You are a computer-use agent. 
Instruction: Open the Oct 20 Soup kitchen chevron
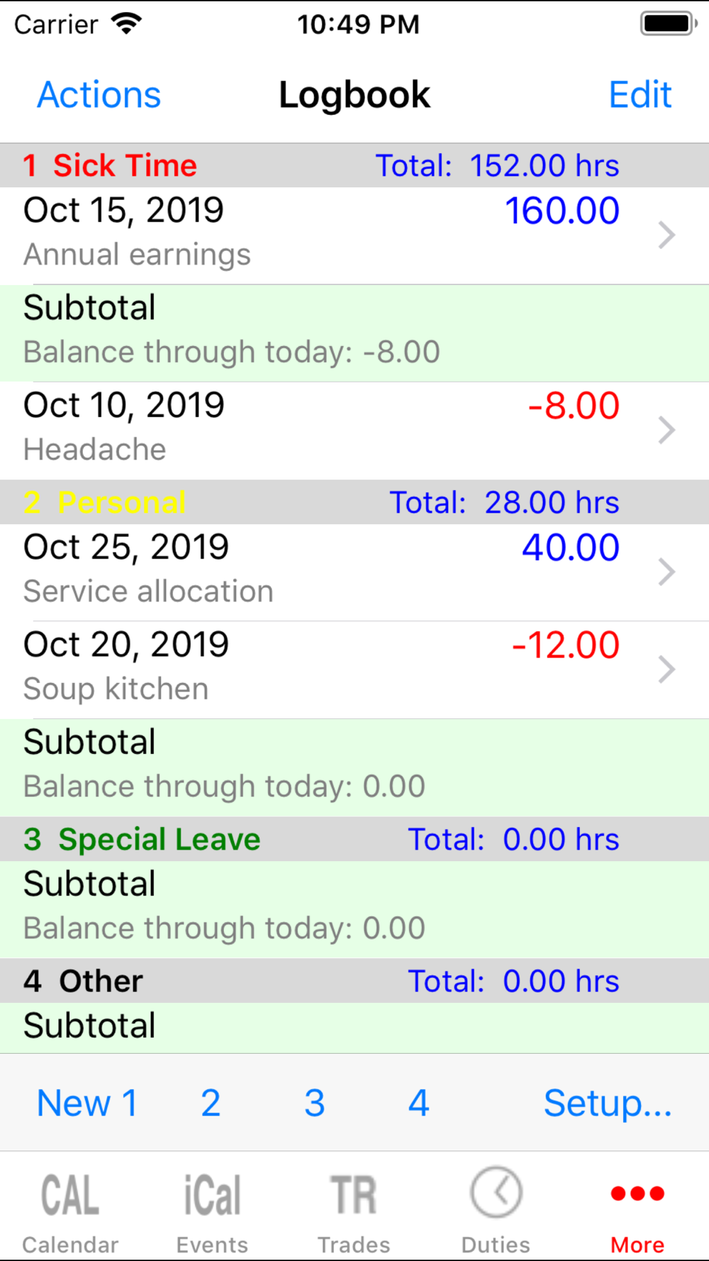pos(666,669)
